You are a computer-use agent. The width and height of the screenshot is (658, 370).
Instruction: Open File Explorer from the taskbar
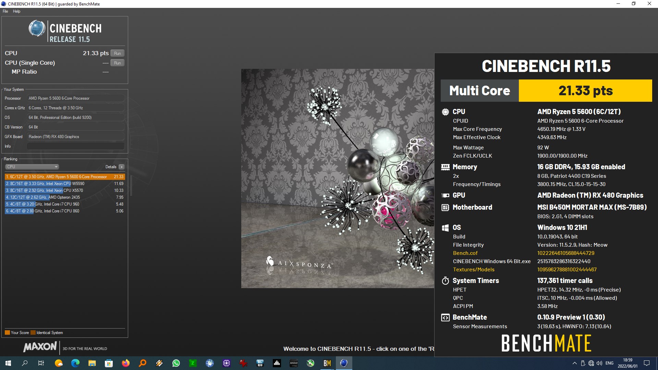tap(92, 363)
